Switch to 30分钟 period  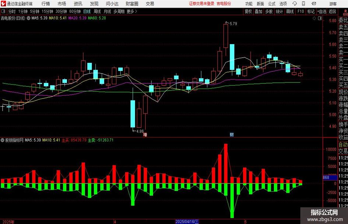[x=61, y=11]
